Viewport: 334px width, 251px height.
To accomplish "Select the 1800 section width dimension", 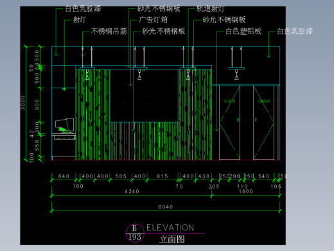I will [246, 191].
